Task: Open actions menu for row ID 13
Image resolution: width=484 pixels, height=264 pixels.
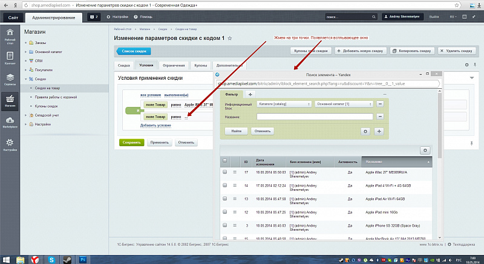Action: (235, 199)
